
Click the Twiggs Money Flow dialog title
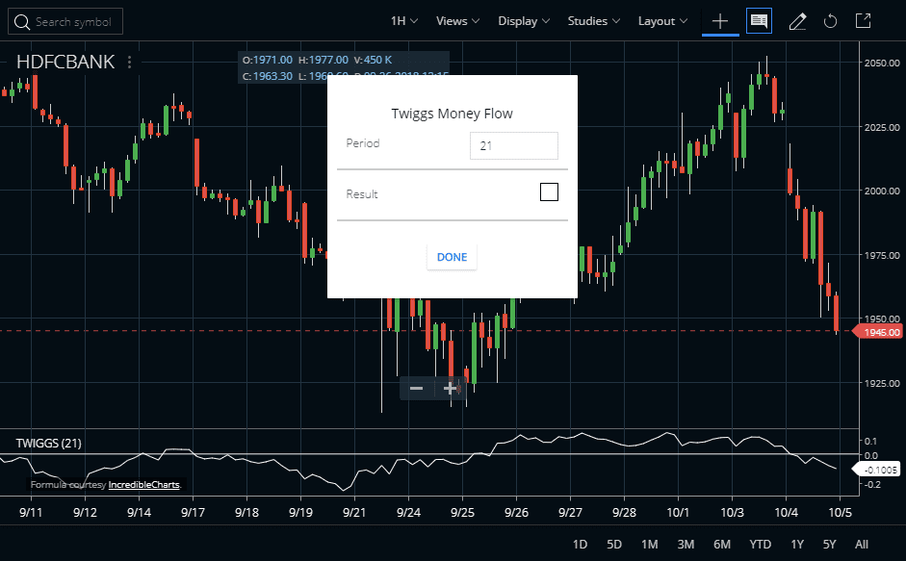452,114
